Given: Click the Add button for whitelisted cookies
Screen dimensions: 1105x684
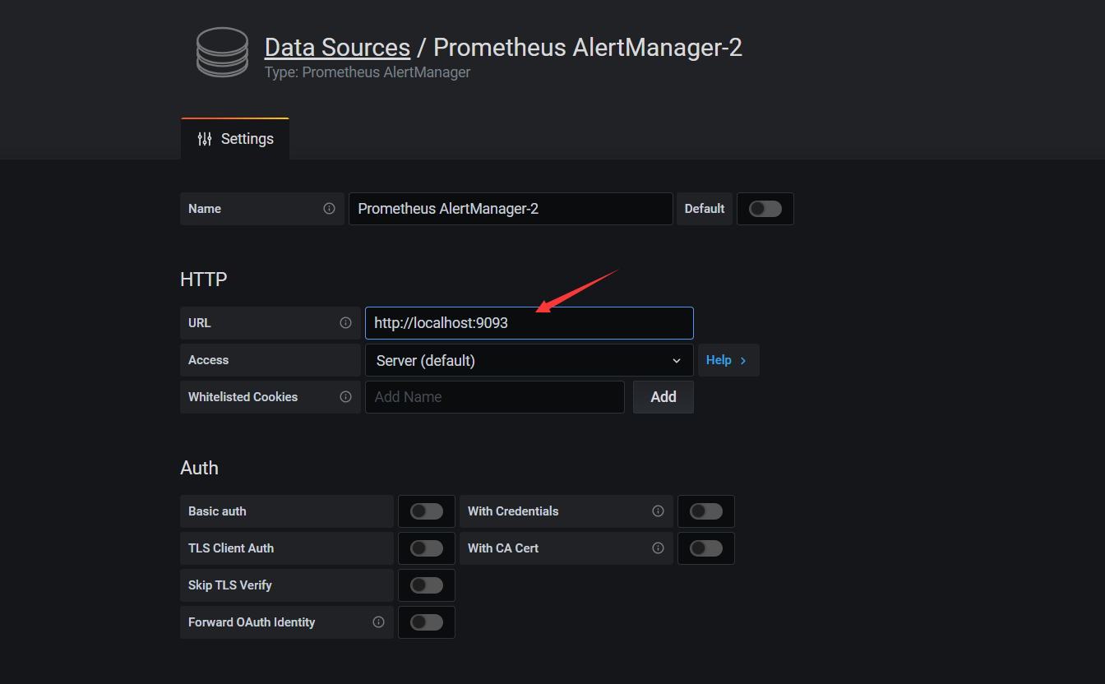Looking at the screenshot, I should 663,397.
